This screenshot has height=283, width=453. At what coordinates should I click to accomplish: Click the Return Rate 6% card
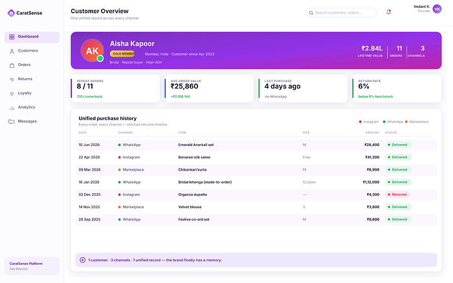click(x=397, y=89)
